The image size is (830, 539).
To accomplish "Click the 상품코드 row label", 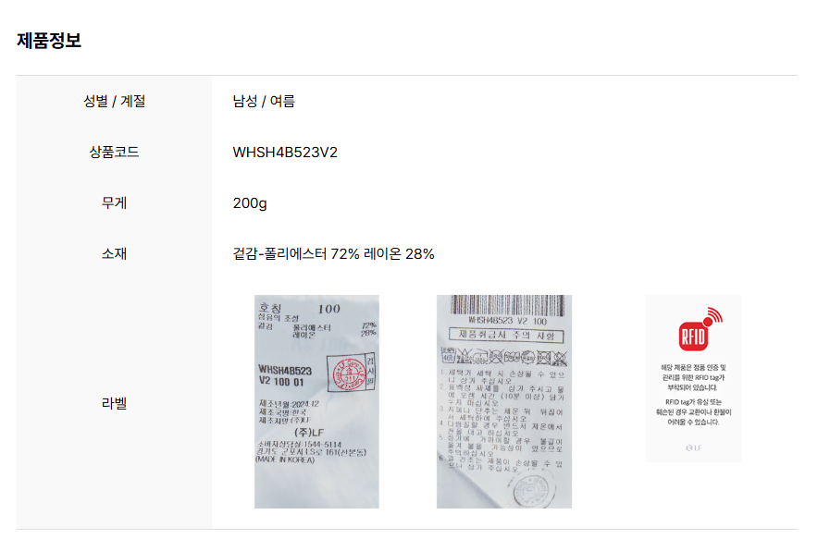I will click(114, 153).
